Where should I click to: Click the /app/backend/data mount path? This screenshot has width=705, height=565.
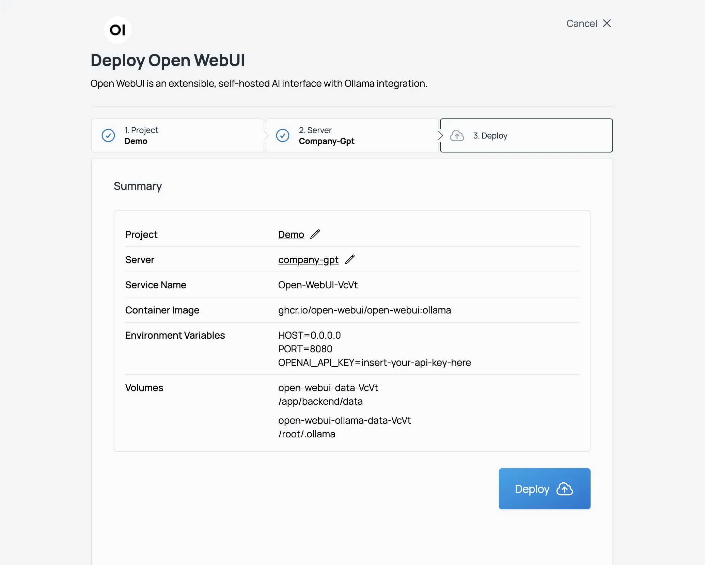tap(320, 401)
